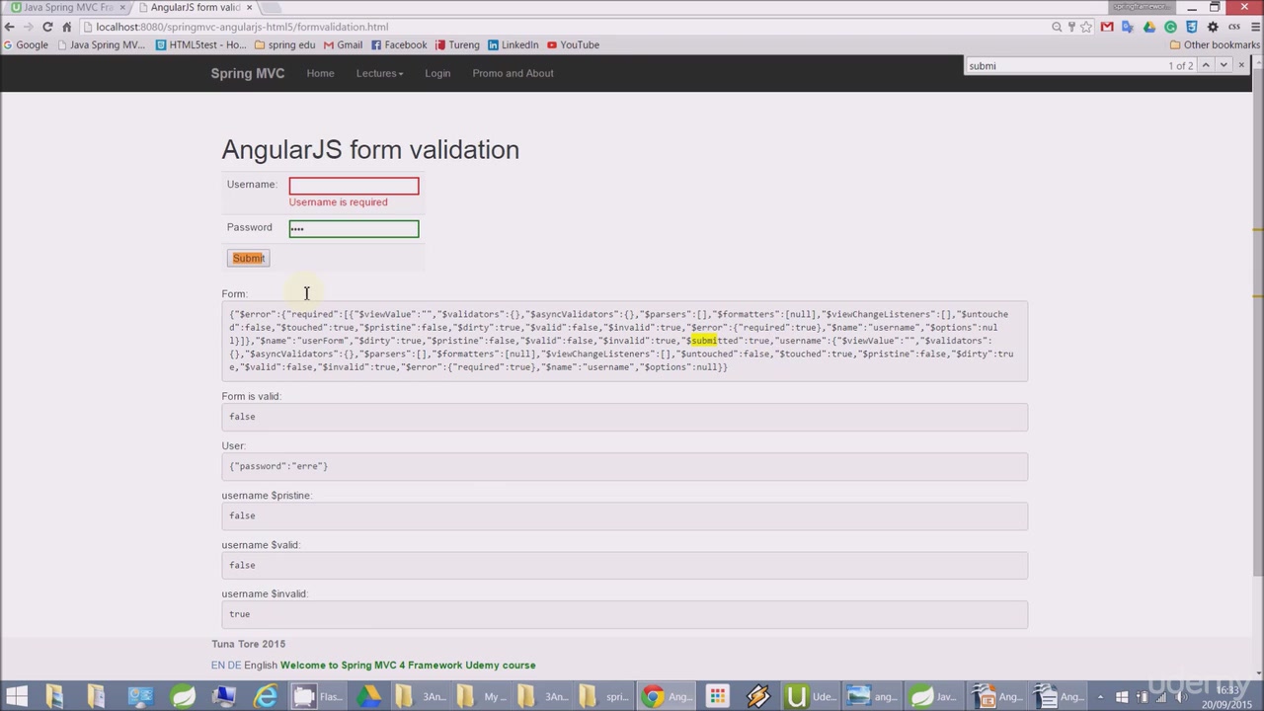Reload the page with the refresh icon
This screenshot has height=711, width=1264.
coord(47,27)
